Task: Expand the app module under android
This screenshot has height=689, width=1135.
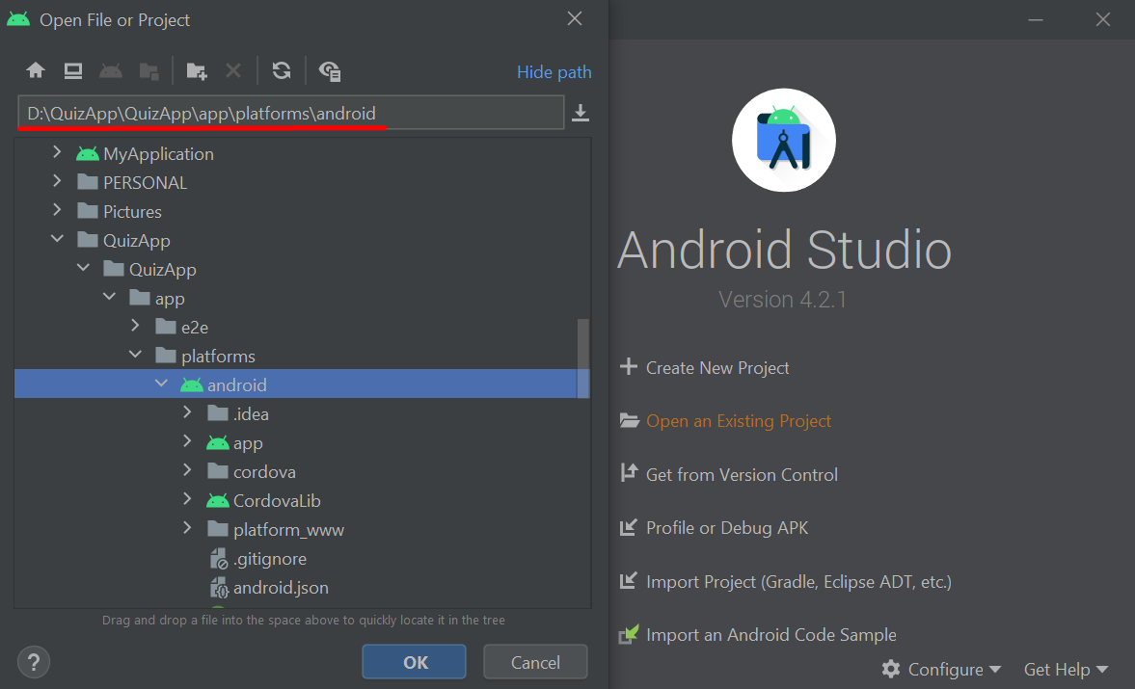Action: pyautogui.click(x=187, y=441)
